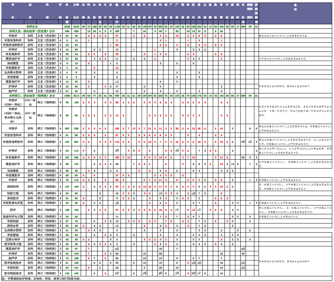
Task: Click the 医学信息工程 major cell
Action: 13,244
